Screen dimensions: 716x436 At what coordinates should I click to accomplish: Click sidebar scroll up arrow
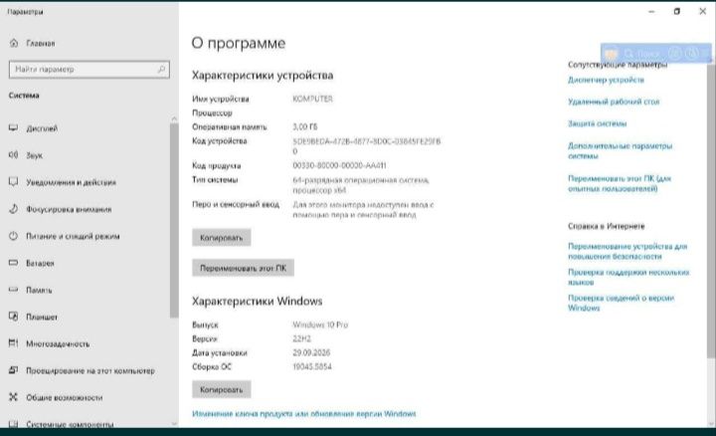click(x=174, y=118)
